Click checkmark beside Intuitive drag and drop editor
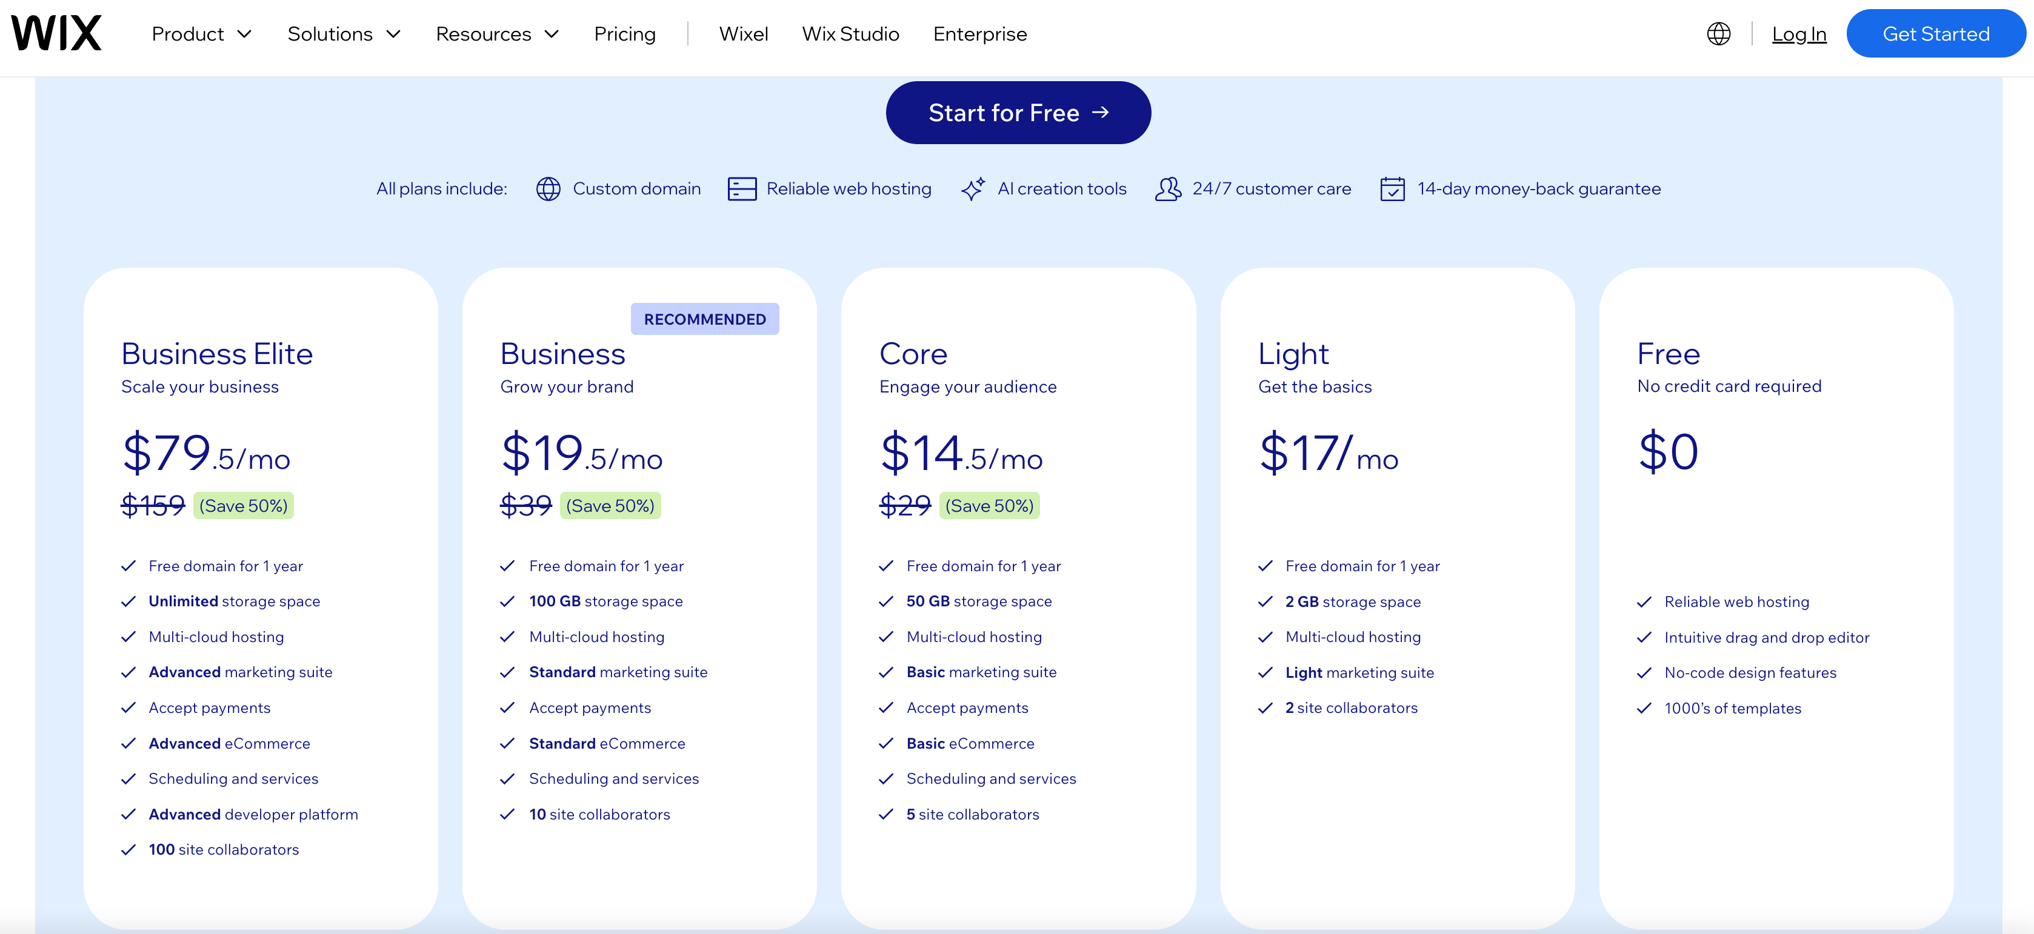The image size is (2034, 934). [1644, 638]
